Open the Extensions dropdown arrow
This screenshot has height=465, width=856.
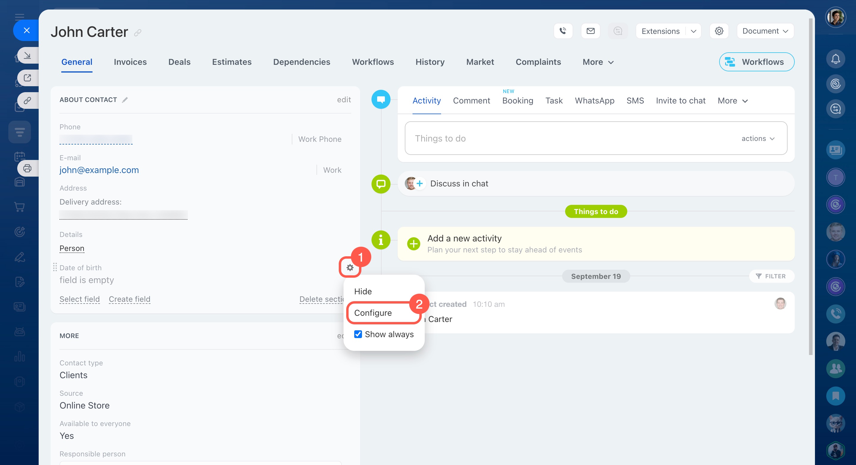[694, 31]
